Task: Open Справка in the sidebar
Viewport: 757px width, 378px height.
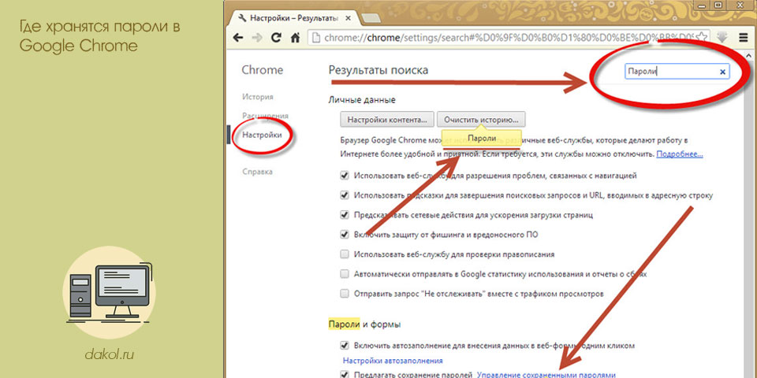Action: click(257, 171)
